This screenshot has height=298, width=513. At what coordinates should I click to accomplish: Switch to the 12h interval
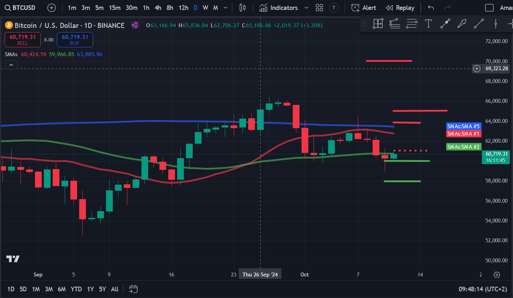183,8
